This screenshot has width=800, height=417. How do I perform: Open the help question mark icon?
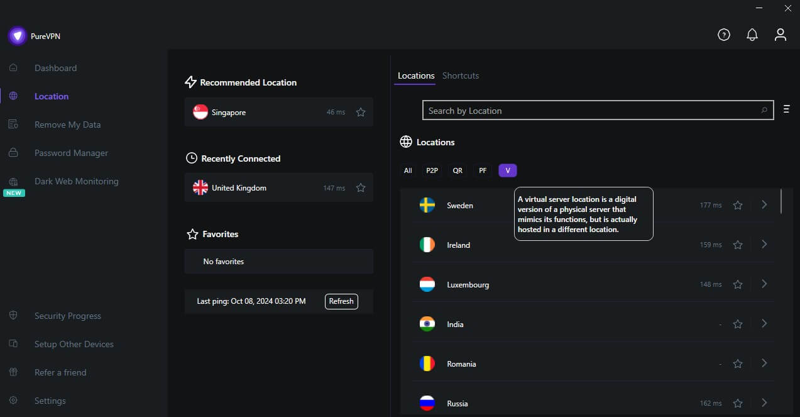723,35
